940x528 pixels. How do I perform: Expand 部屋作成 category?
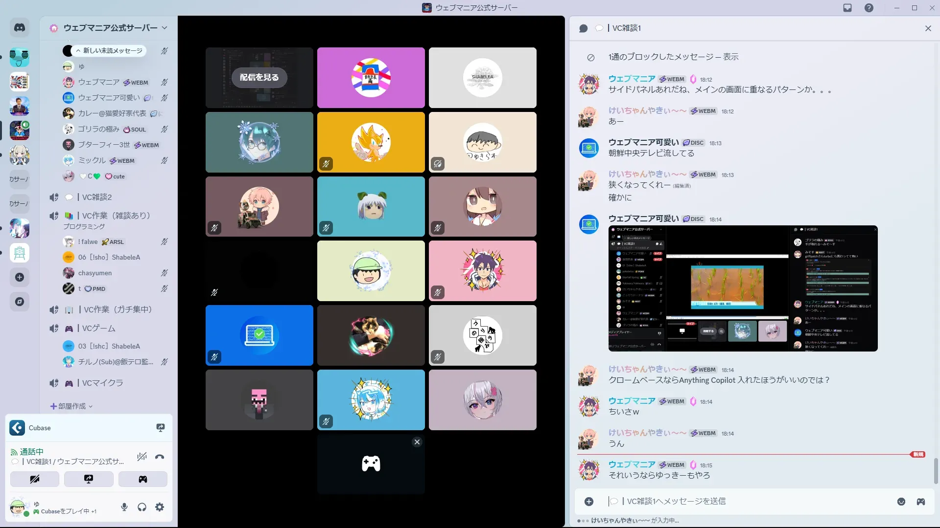tap(71, 406)
